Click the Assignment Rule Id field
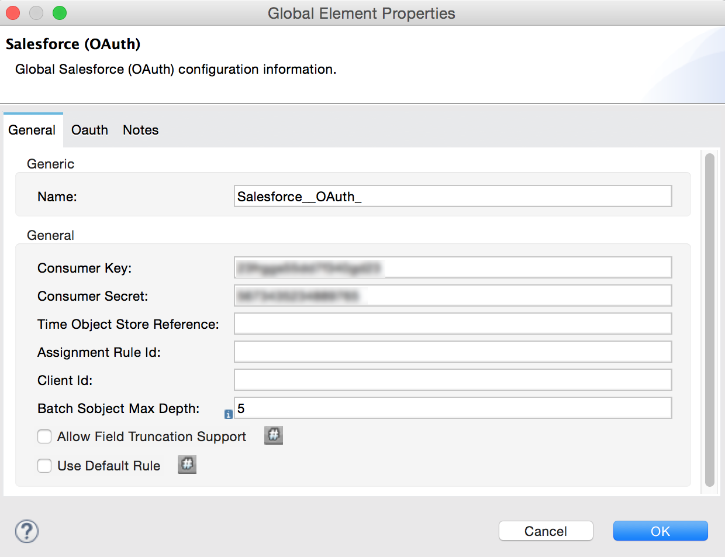 453,352
